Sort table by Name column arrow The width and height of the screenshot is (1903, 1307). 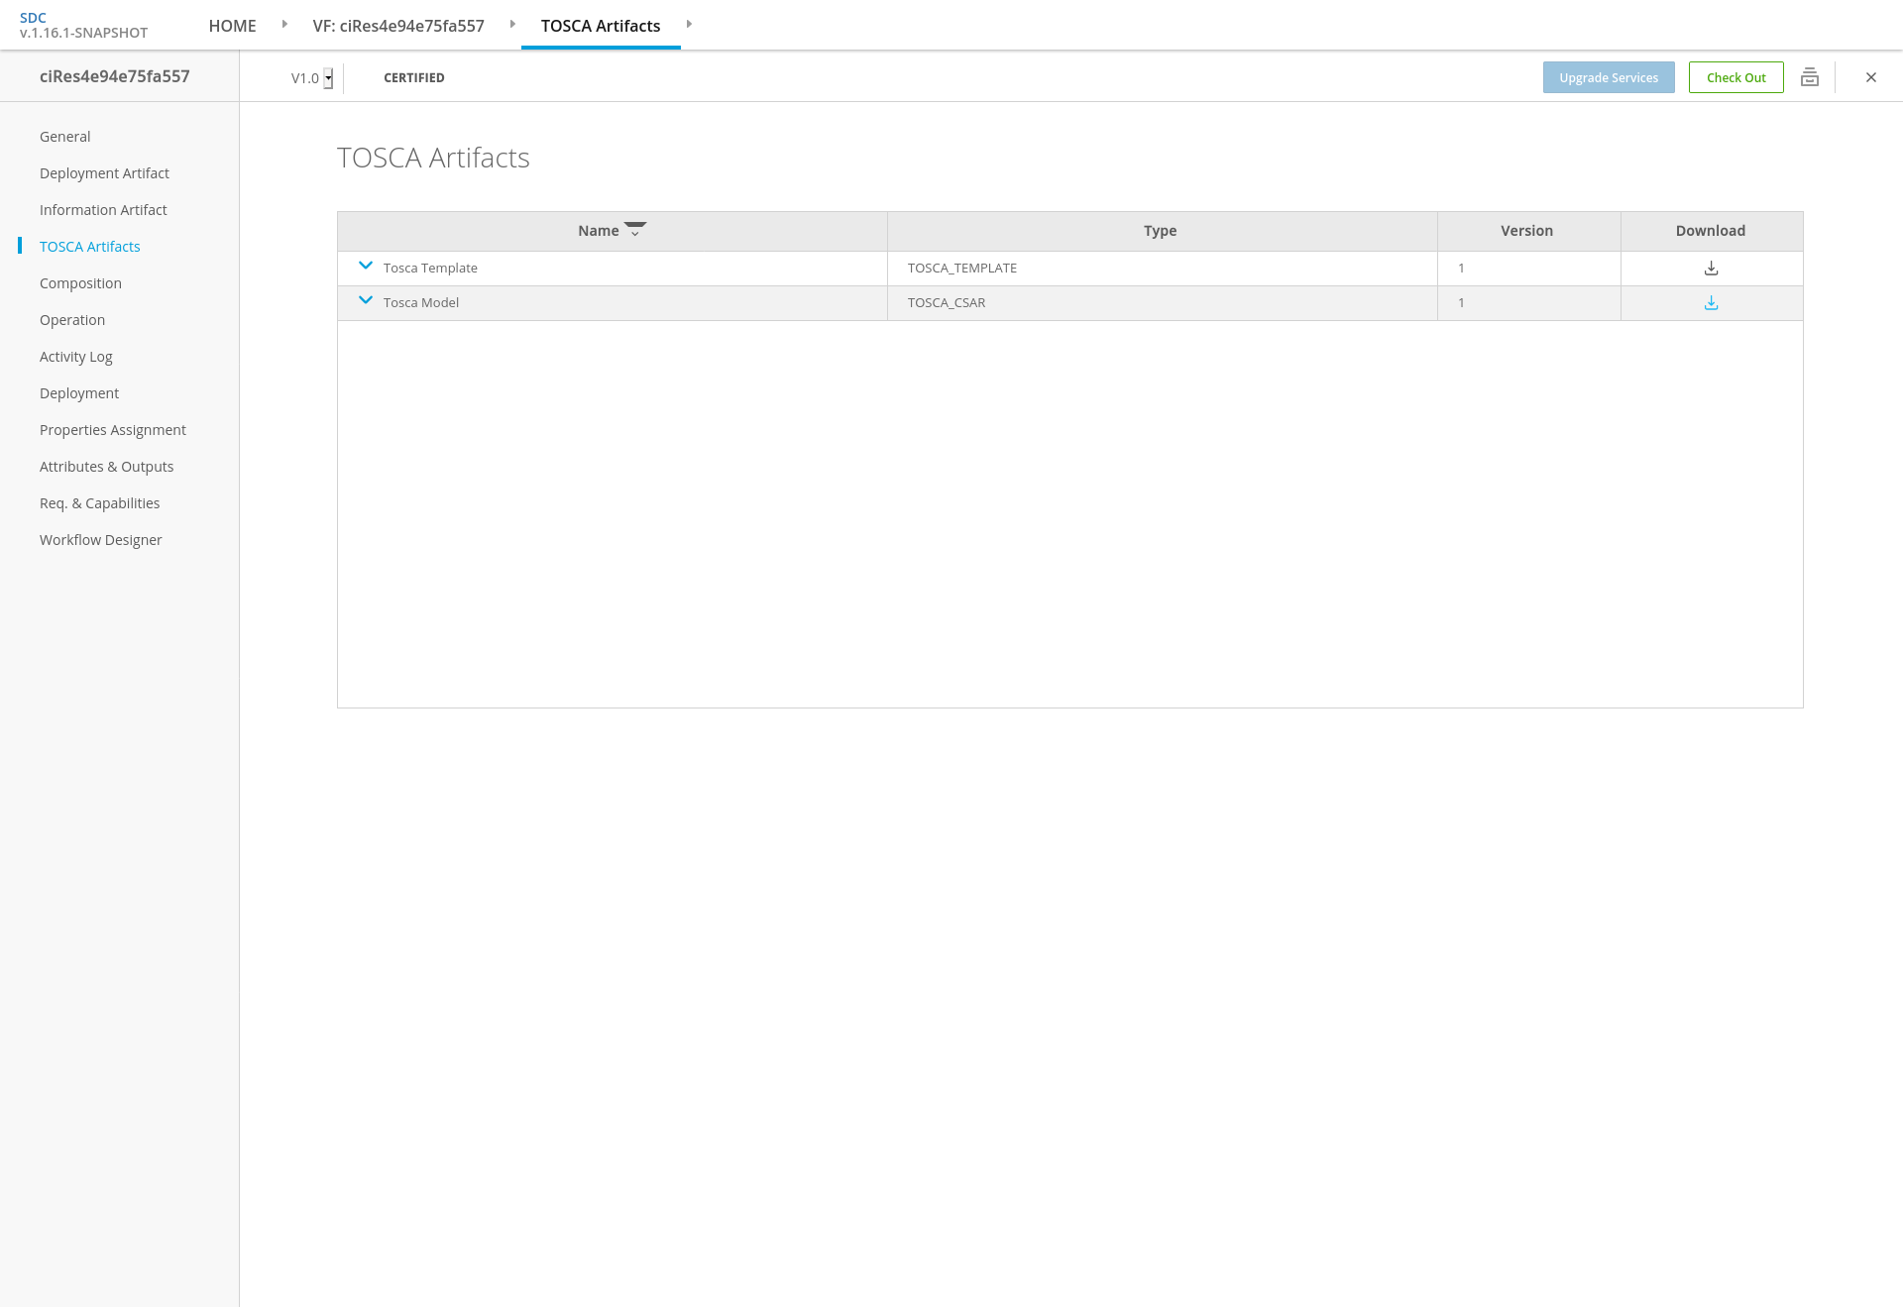tap(635, 229)
